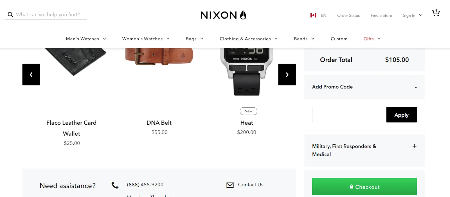Open the shopping cart icon
The width and height of the screenshot is (450, 197).
(x=436, y=13)
